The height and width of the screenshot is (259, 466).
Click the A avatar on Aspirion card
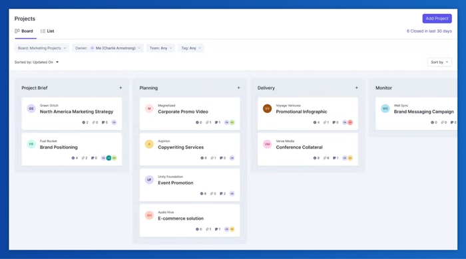pos(149,144)
